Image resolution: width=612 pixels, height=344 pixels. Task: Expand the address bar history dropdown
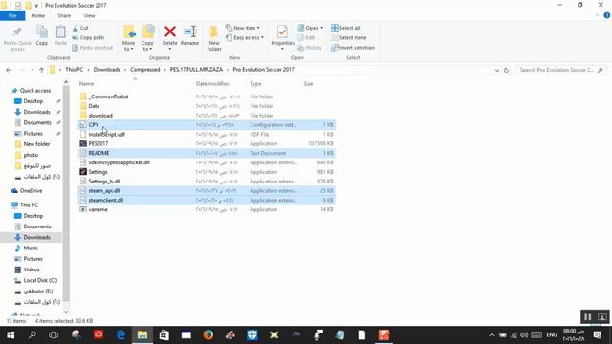coord(497,70)
